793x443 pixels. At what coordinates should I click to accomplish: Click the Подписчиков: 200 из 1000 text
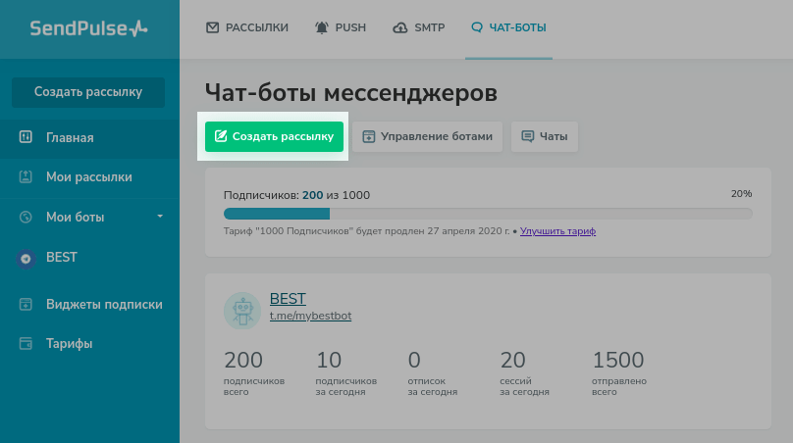(x=296, y=195)
